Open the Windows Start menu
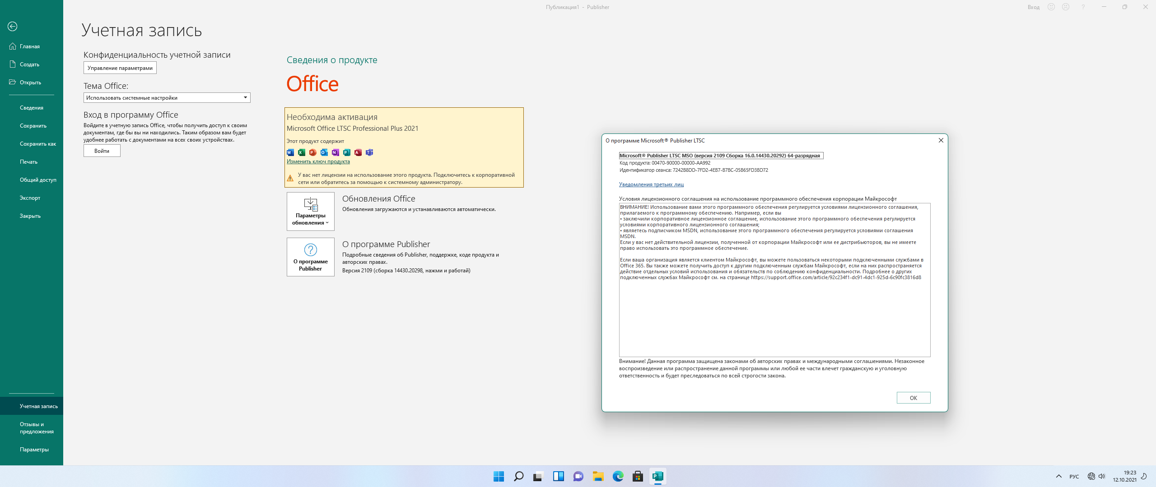The height and width of the screenshot is (487, 1156). (x=499, y=476)
